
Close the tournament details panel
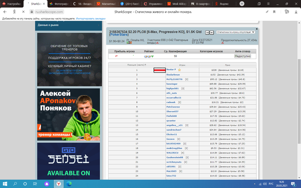[257, 29]
